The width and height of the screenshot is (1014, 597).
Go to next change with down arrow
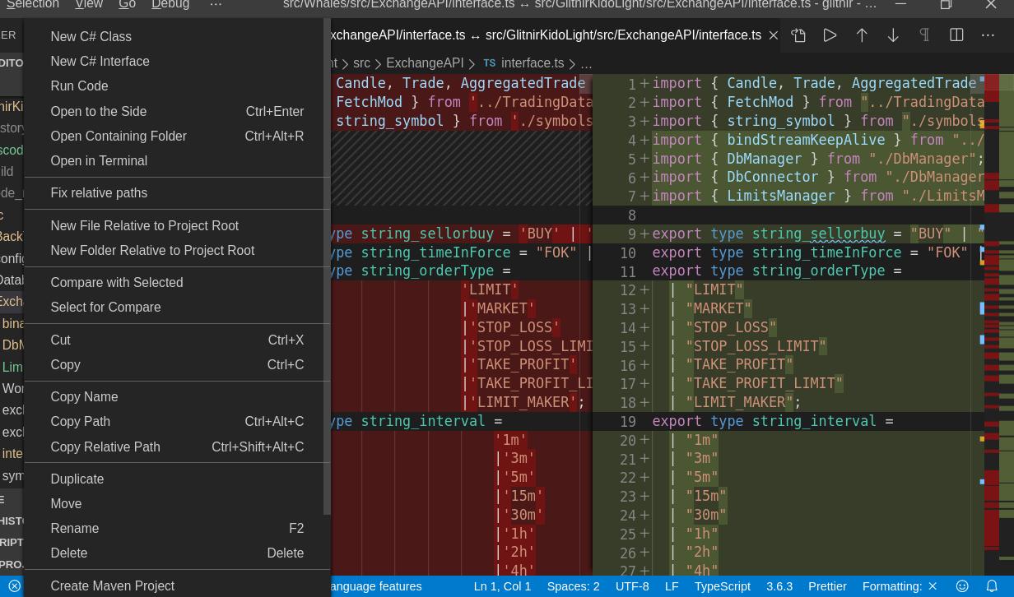tap(892, 35)
